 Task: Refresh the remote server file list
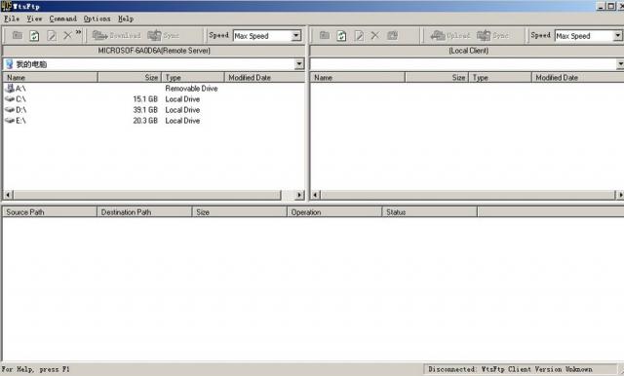(x=34, y=35)
